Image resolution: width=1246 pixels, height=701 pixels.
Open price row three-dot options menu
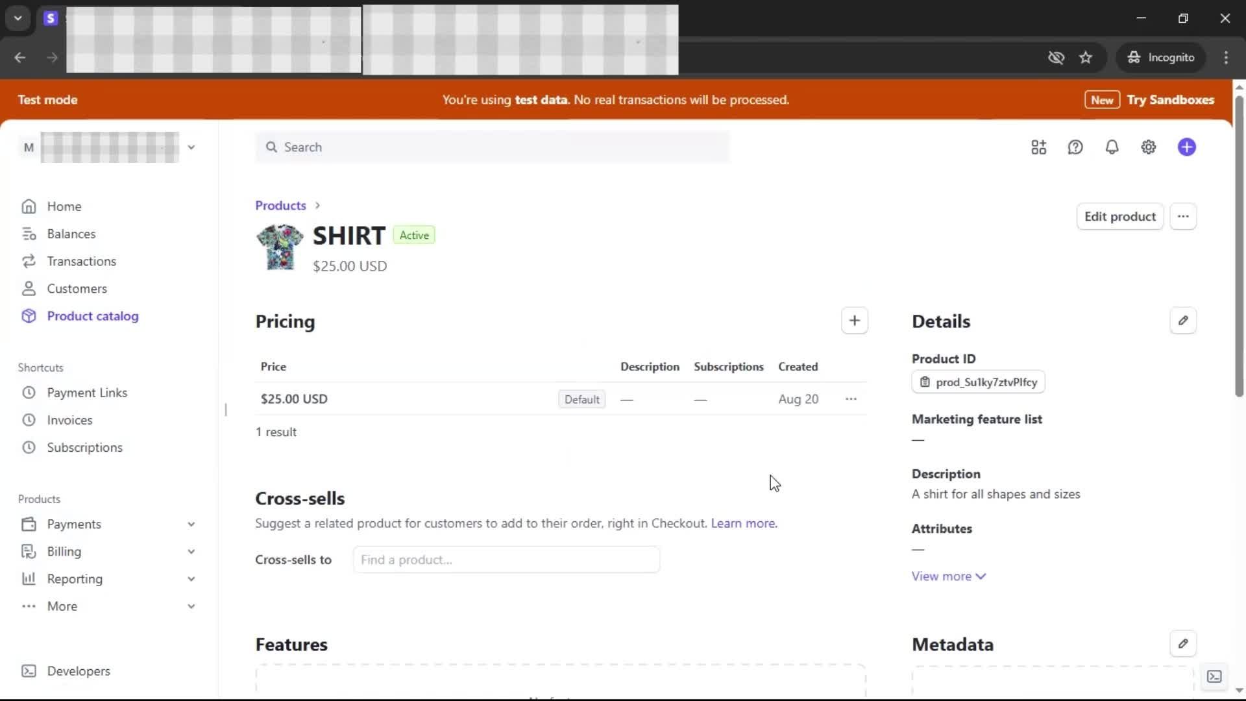coord(851,399)
